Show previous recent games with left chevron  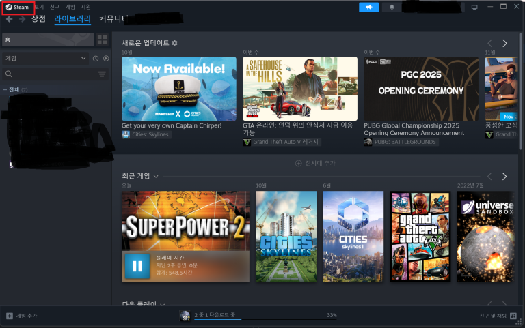coord(489,177)
